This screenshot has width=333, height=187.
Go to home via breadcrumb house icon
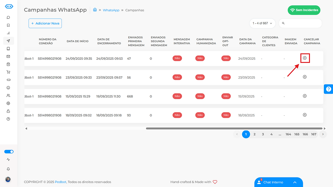point(95,10)
